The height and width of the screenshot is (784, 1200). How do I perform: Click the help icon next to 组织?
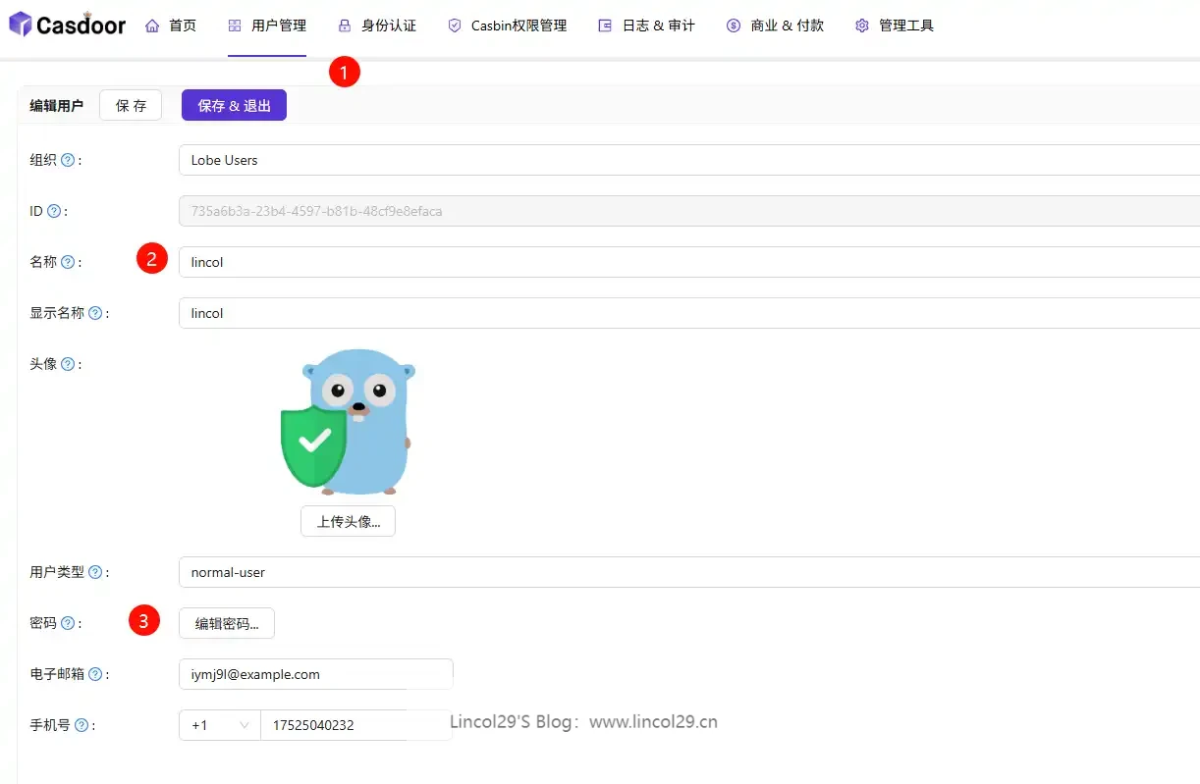point(68,160)
